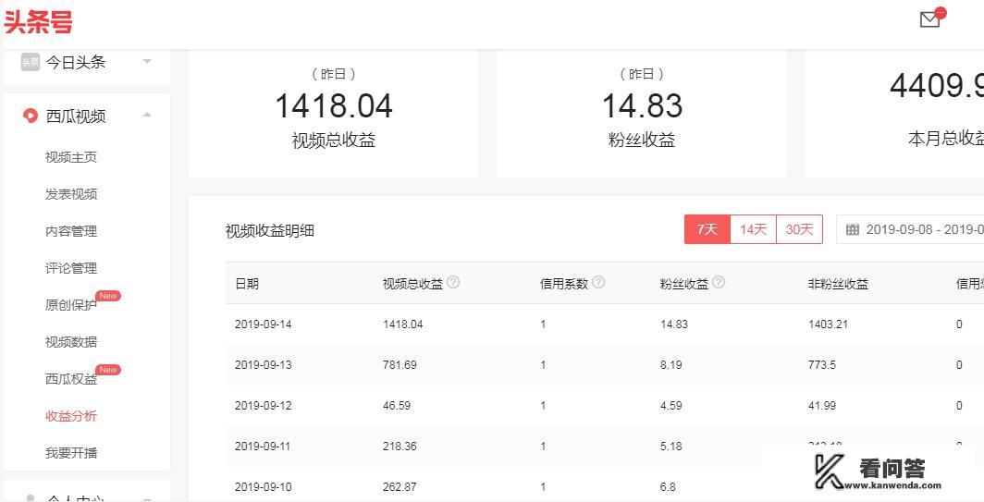This screenshot has height=502, width=984.
Task: Click the 今日头条 sidebar heading
Action: (x=75, y=62)
